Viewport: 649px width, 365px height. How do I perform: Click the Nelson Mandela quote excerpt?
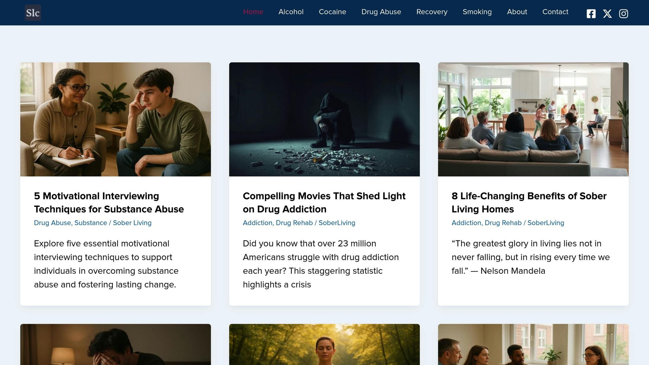coord(530,257)
